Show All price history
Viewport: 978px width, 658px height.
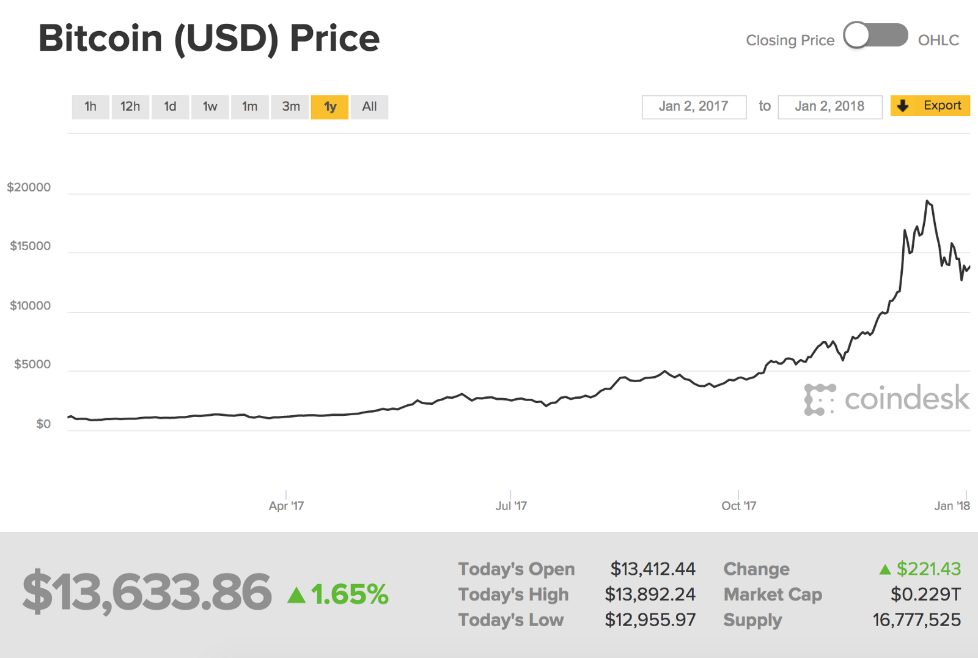click(x=369, y=107)
